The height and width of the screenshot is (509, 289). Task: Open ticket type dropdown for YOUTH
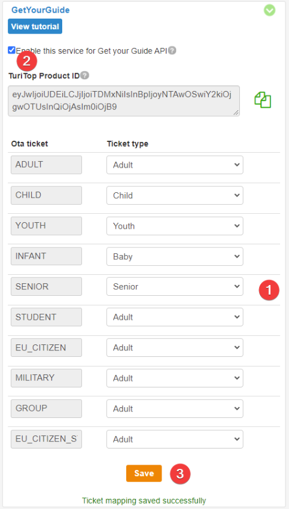[175, 226]
